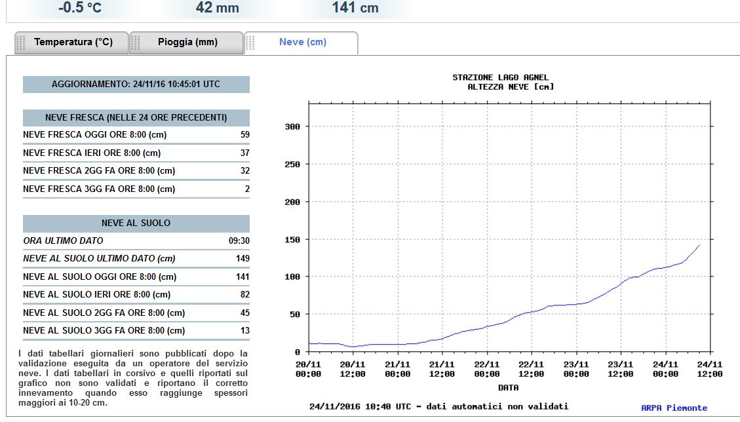Click the 'dati automatici non validati' chart footer
Screen dimensions: 740x422
(x=497, y=406)
